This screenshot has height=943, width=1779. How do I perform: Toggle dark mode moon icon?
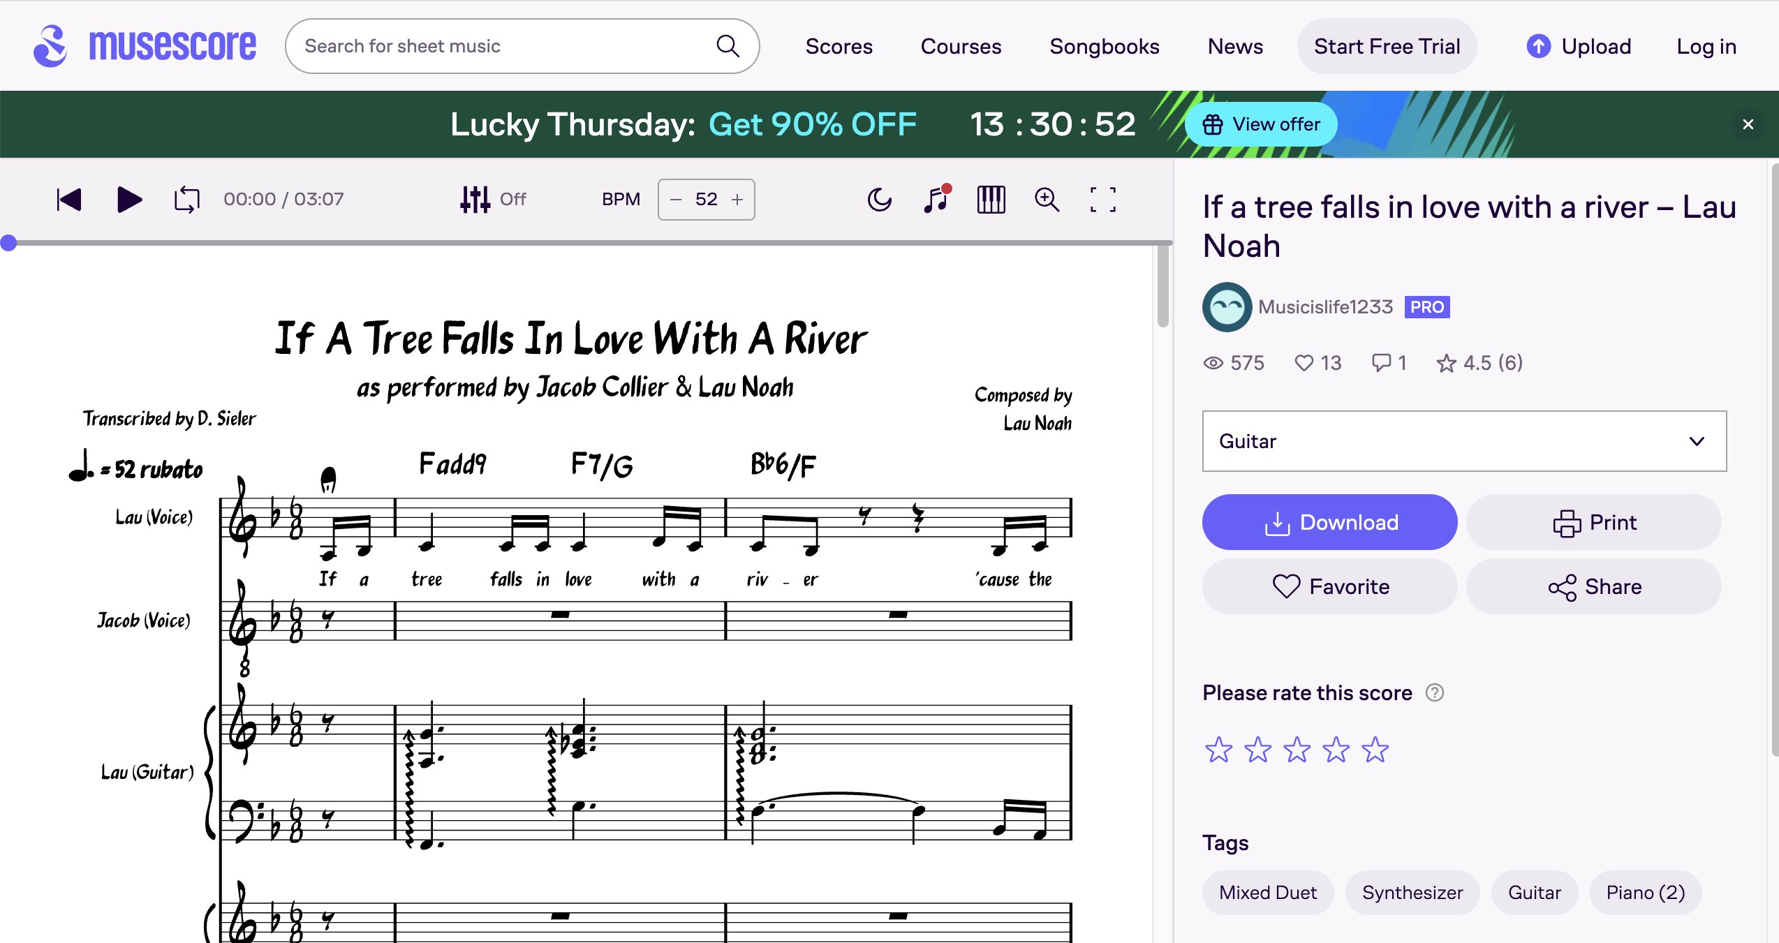(879, 200)
